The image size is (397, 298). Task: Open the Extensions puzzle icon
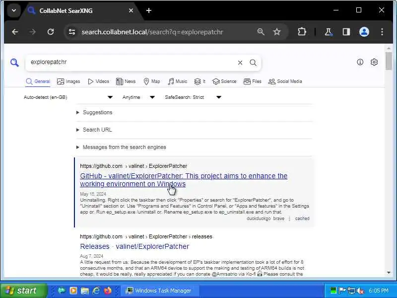pyautogui.click(x=302, y=32)
